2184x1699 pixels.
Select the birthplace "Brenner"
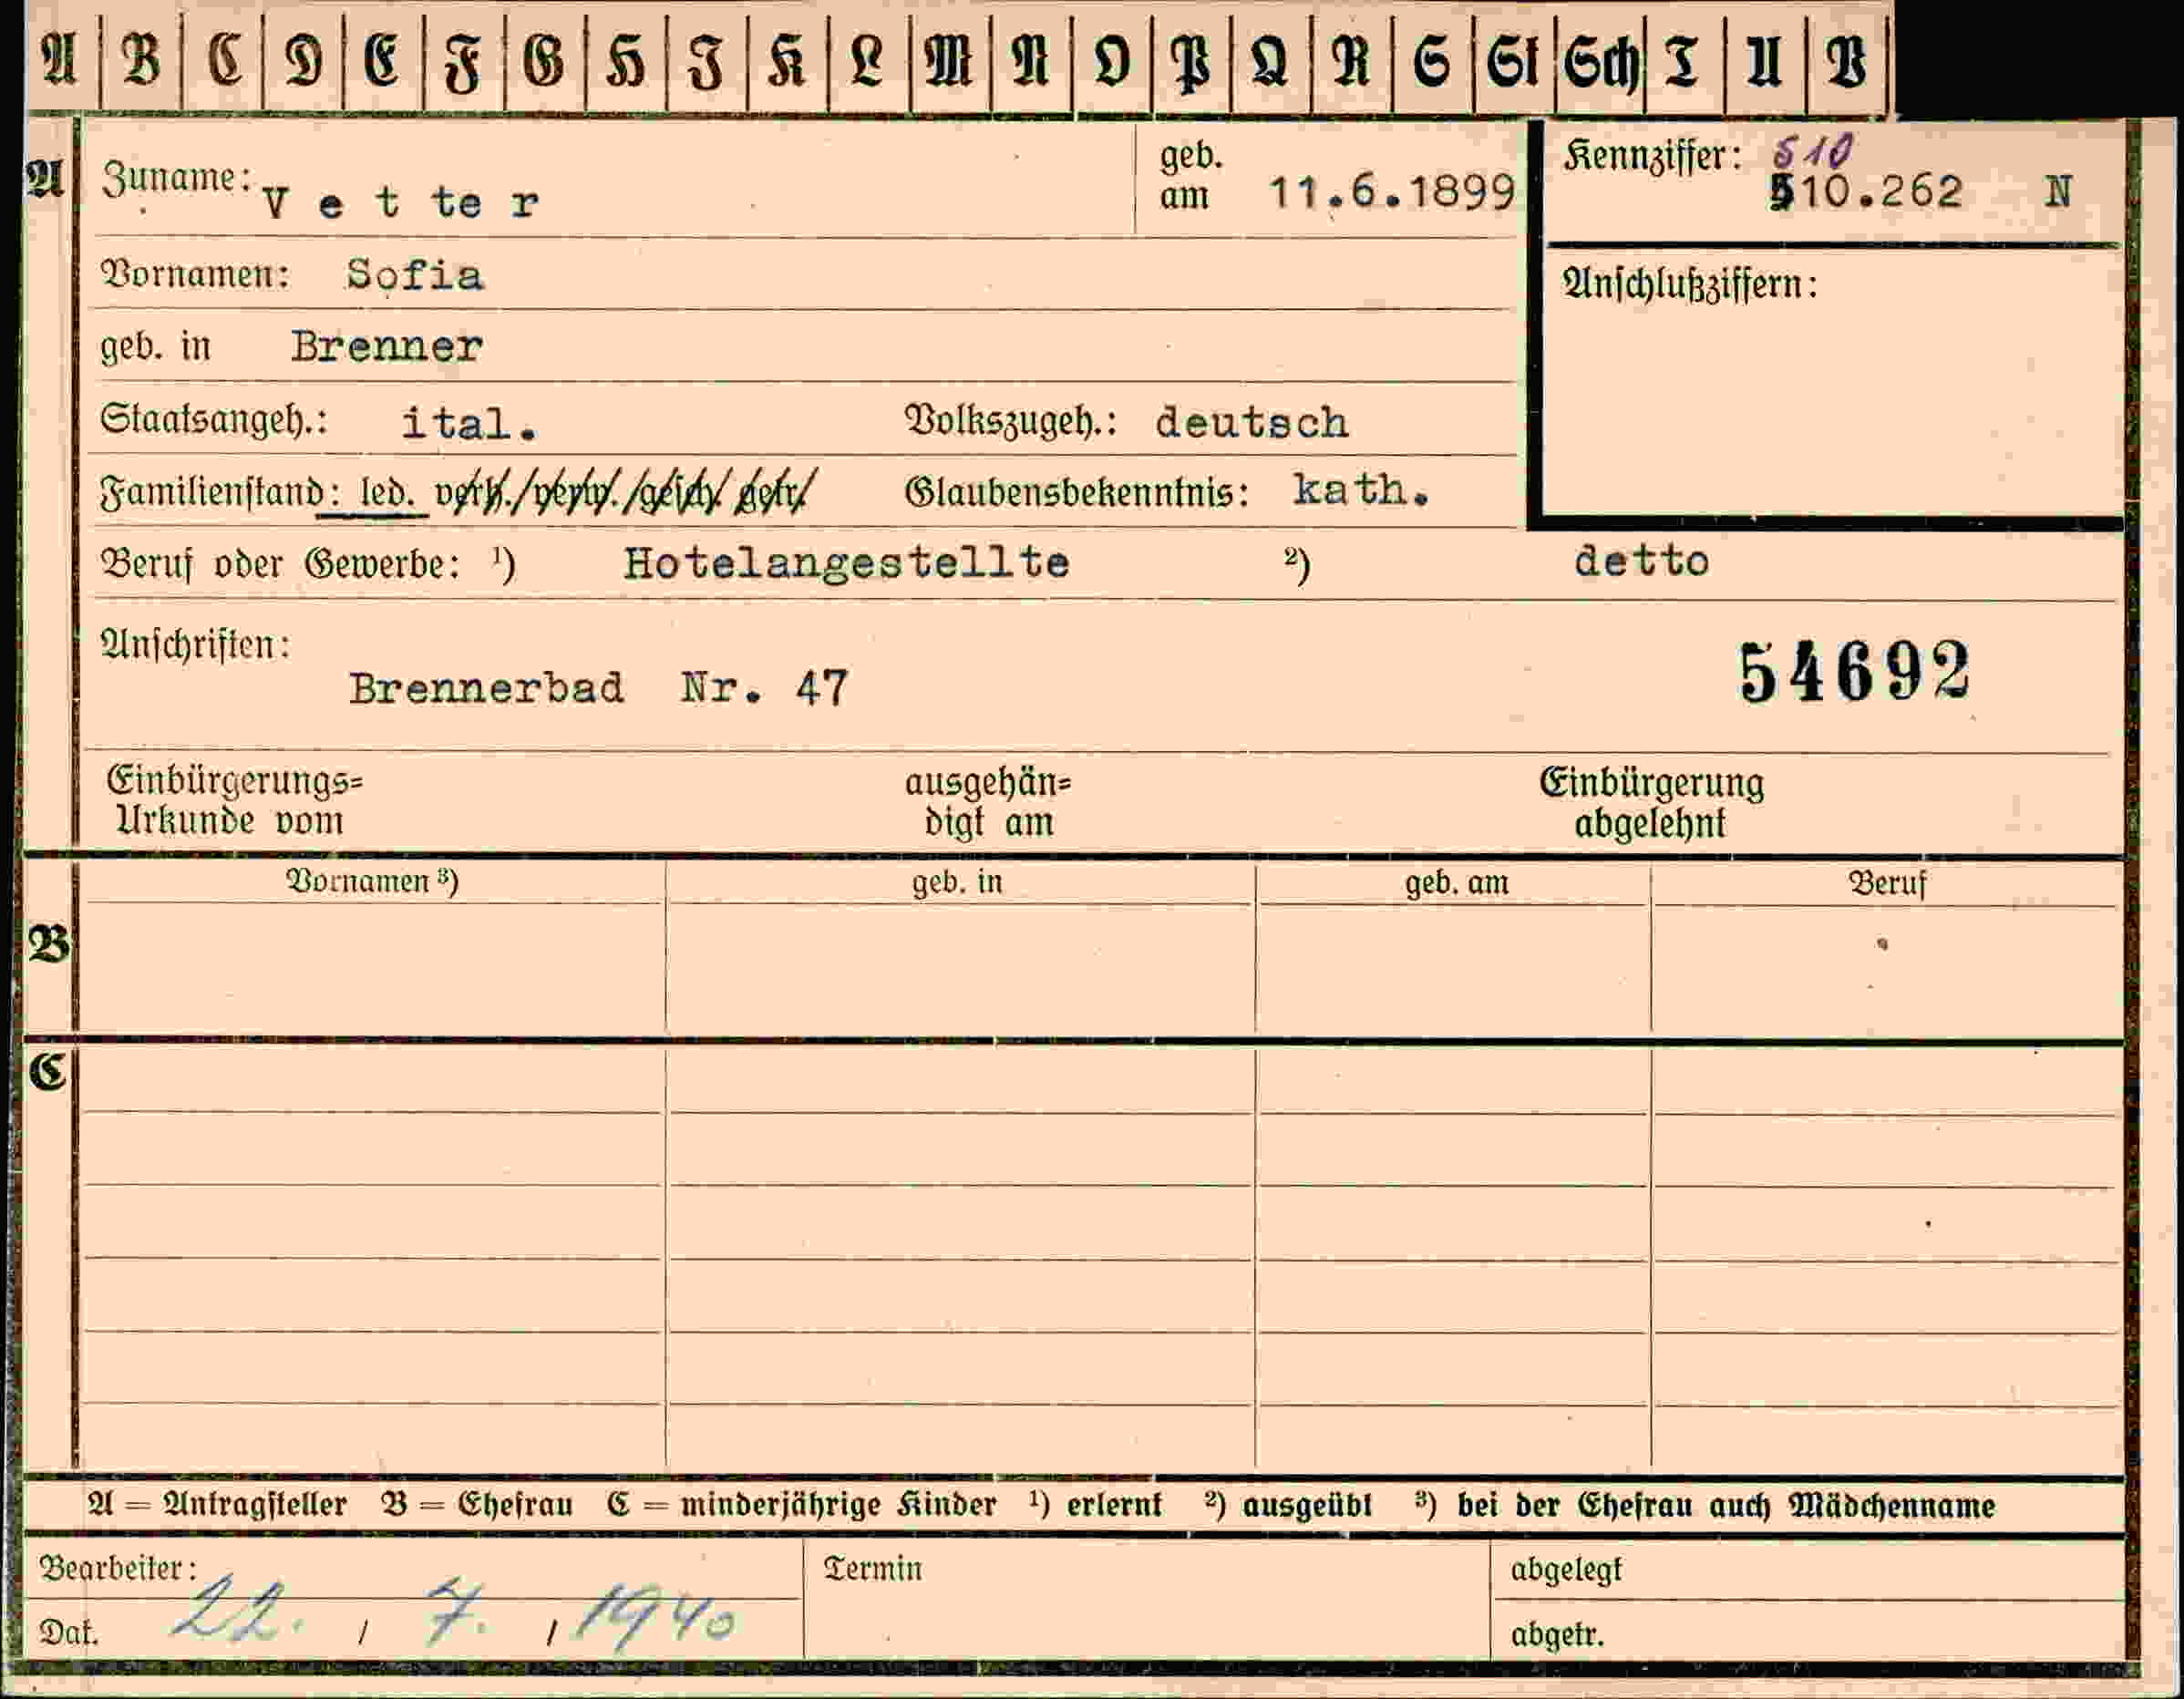point(387,347)
